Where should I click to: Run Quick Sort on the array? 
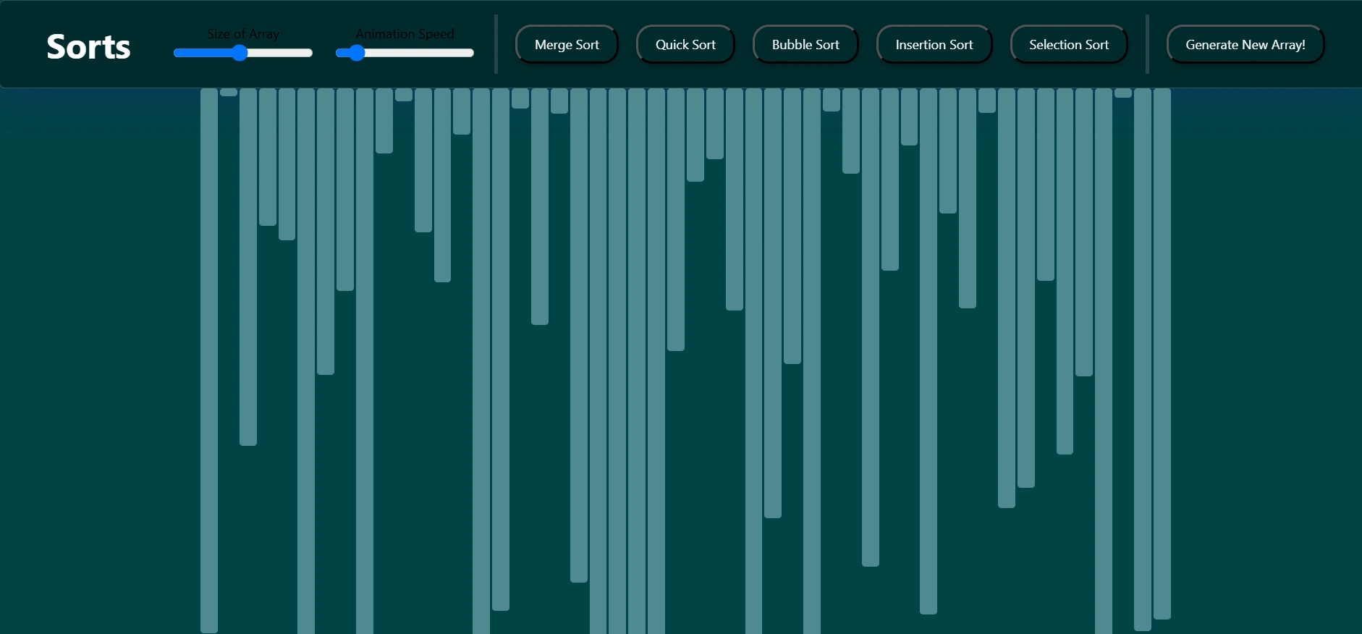coord(685,45)
